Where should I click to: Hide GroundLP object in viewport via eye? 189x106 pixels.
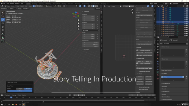click(x=185, y=22)
